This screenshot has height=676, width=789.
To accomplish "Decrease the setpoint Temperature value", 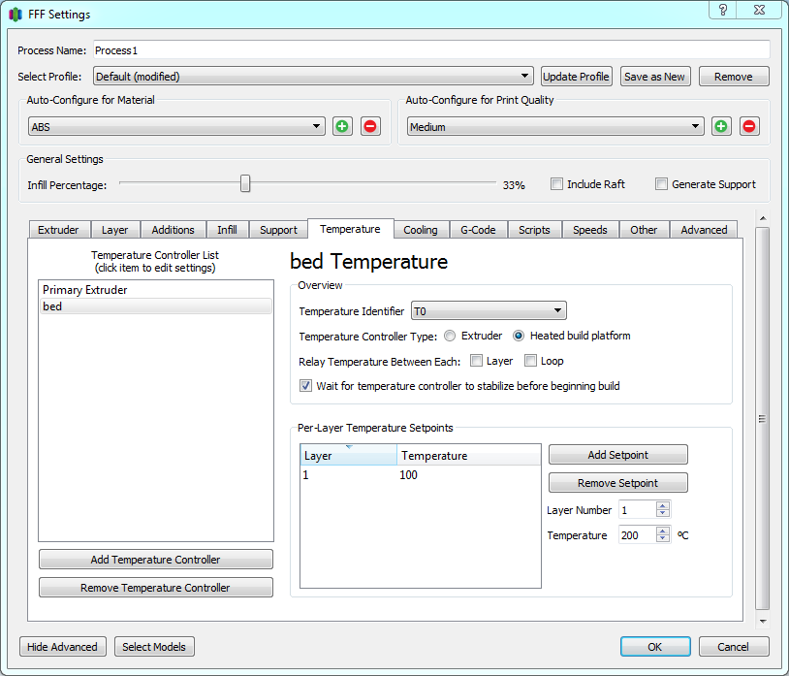I will [663, 538].
